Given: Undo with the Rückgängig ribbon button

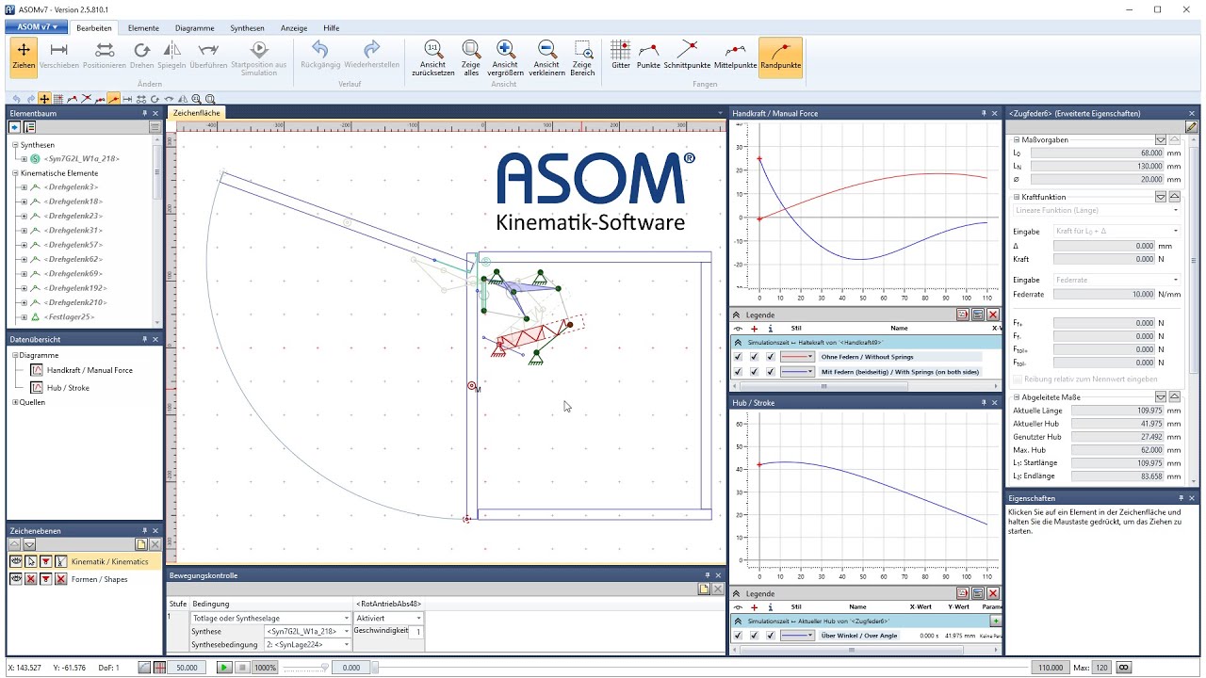Looking at the screenshot, I should point(319,56).
